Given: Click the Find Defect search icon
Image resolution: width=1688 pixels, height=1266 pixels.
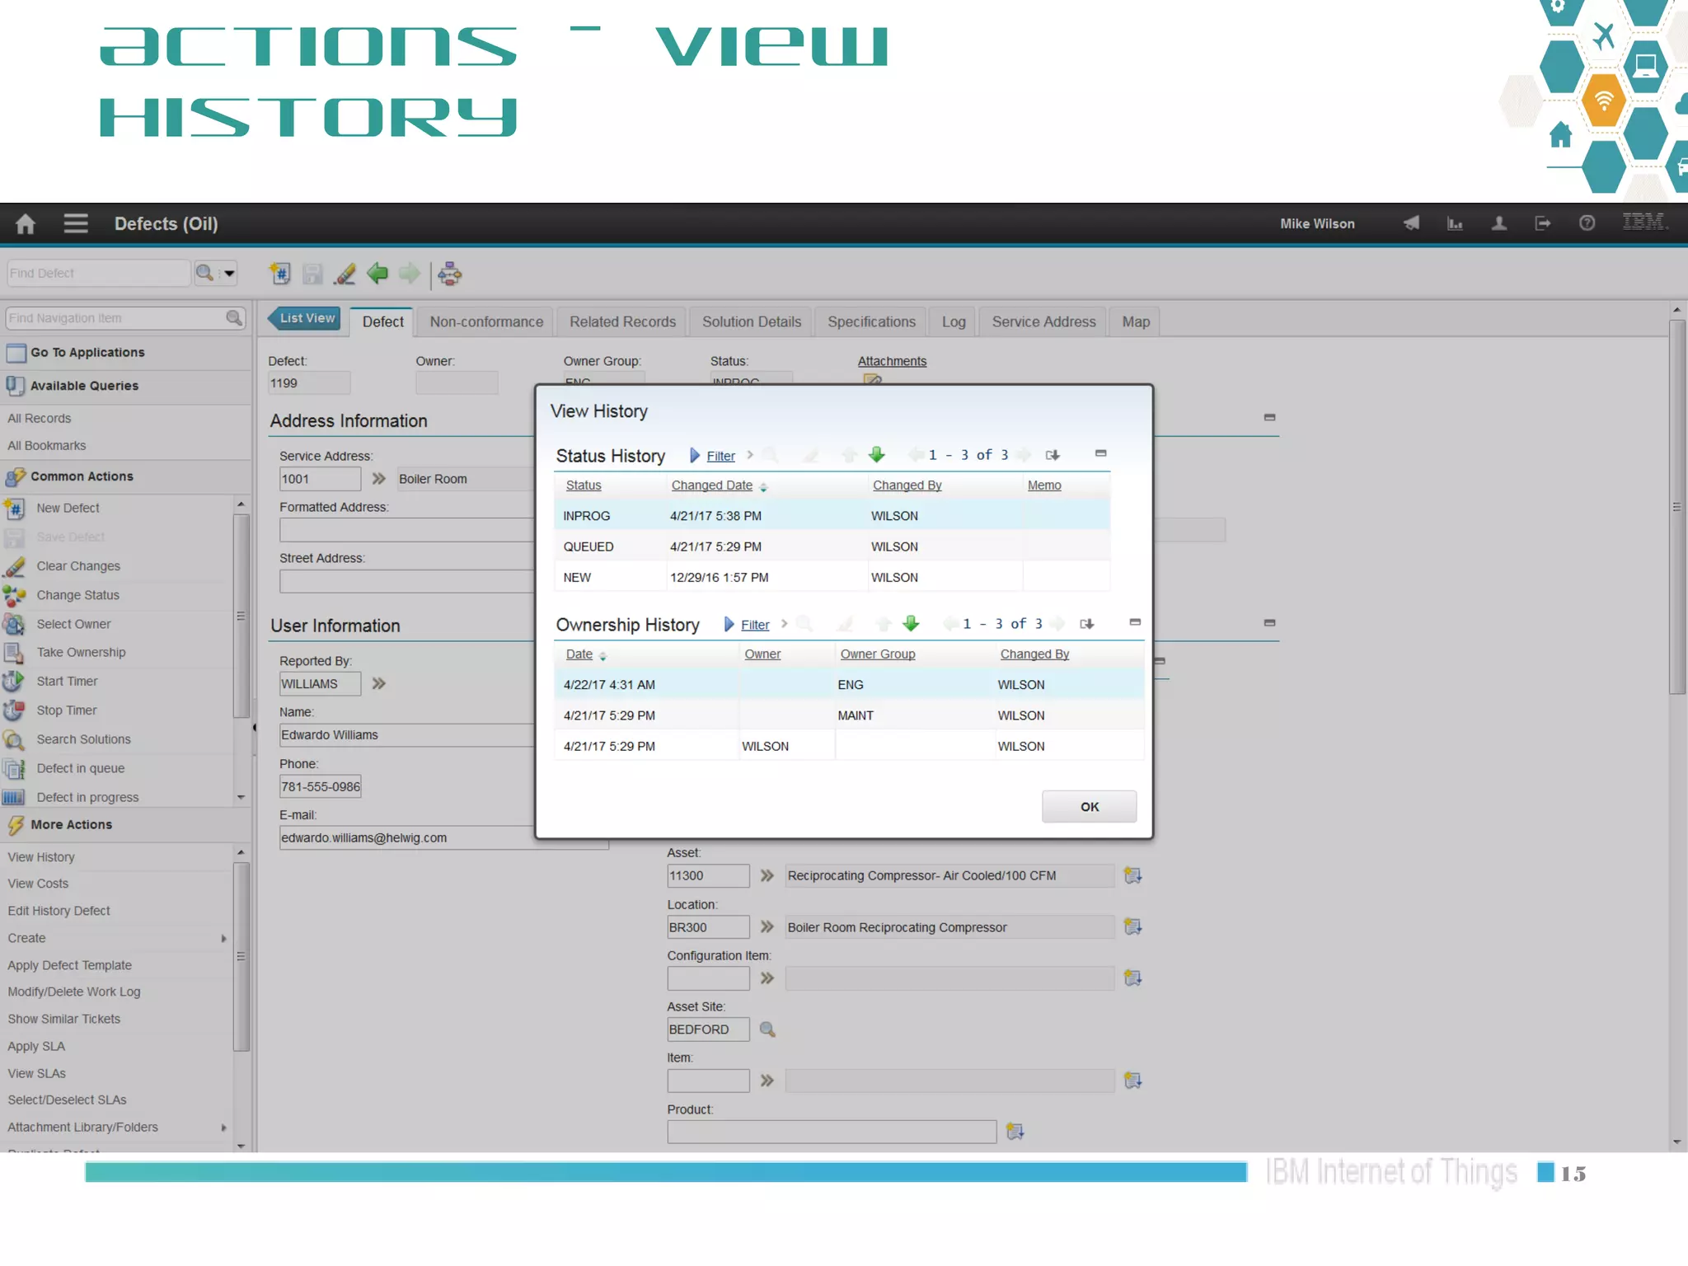Looking at the screenshot, I should [204, 273].
